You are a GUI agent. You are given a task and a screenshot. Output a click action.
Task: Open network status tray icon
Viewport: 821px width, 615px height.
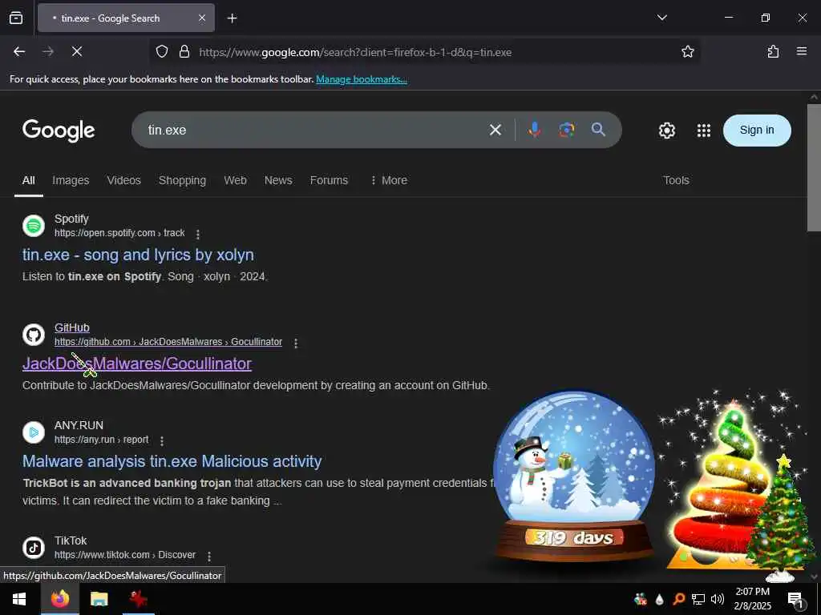tap(698, 599)
